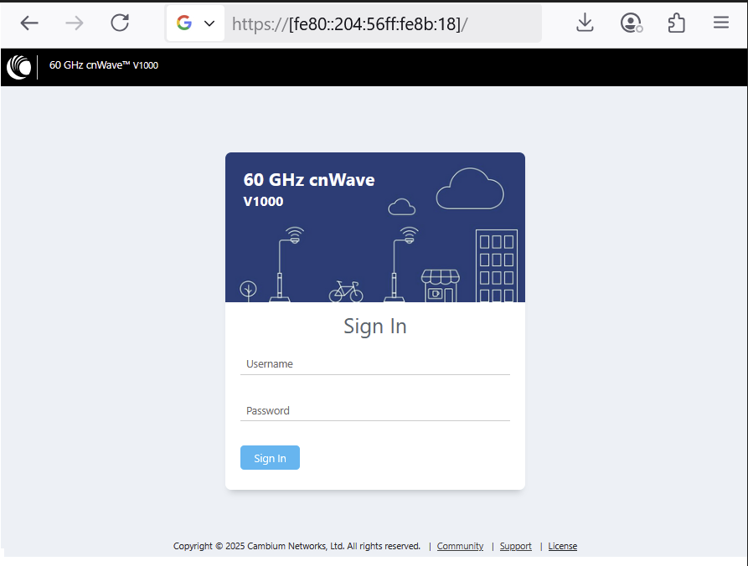Click the 60 GHz cnWave V1000 header title
748x566 pixels.
pos(104,65)
